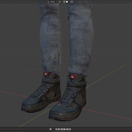Image resolution: width=132 pixels, height=132 pixels.
Task: Open the Global transform orientation dropdown
Action: tap(53, 2)
